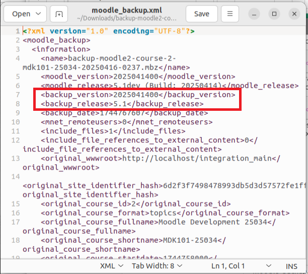Click the backup_release 5.1 line

122,104
